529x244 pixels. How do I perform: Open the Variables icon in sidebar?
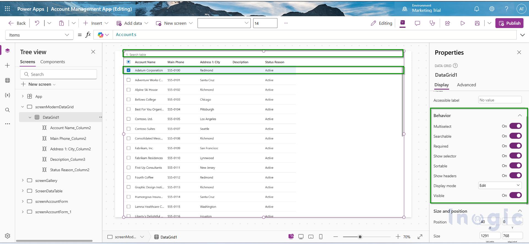pyautogui.click(x=7, y=95)
